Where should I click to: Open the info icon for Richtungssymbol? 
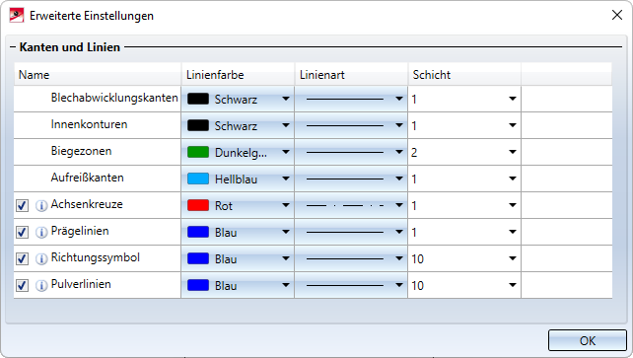pos(41,258)
